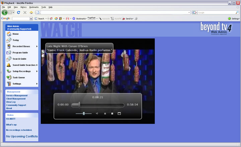Open the Edit menu
The image size is (241, 147).
9,7
